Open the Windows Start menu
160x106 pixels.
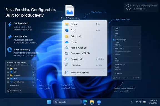[49, 102]
